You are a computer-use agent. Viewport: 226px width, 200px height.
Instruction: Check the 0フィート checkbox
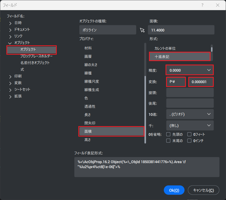pyautogui.click(x=189, y=134)
